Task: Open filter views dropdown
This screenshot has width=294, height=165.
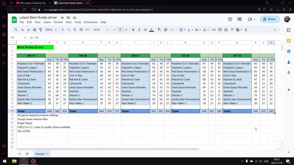Action: coord(239,30)
